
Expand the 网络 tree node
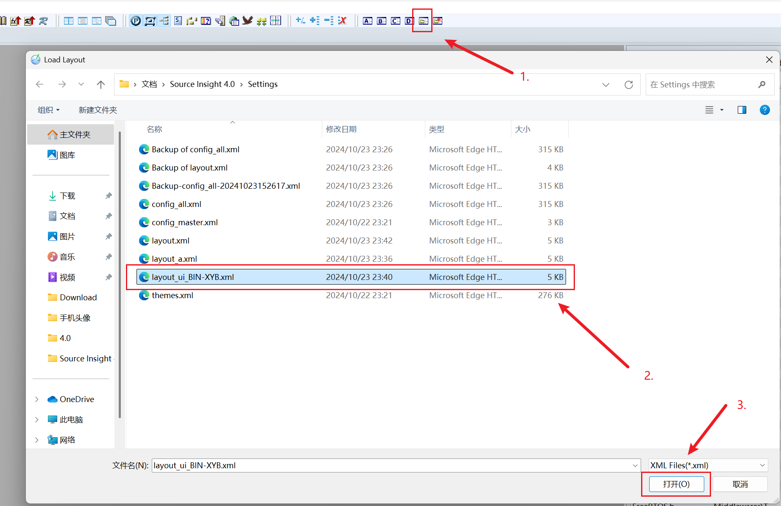click(37, 440)
